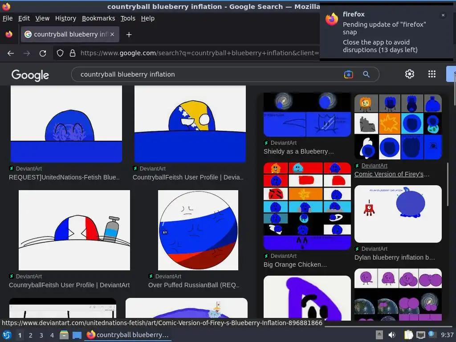The height and width of the screenshot is (342, 456).
Task: Click Big Orange Chicken... caption
Action: [295, 265]
